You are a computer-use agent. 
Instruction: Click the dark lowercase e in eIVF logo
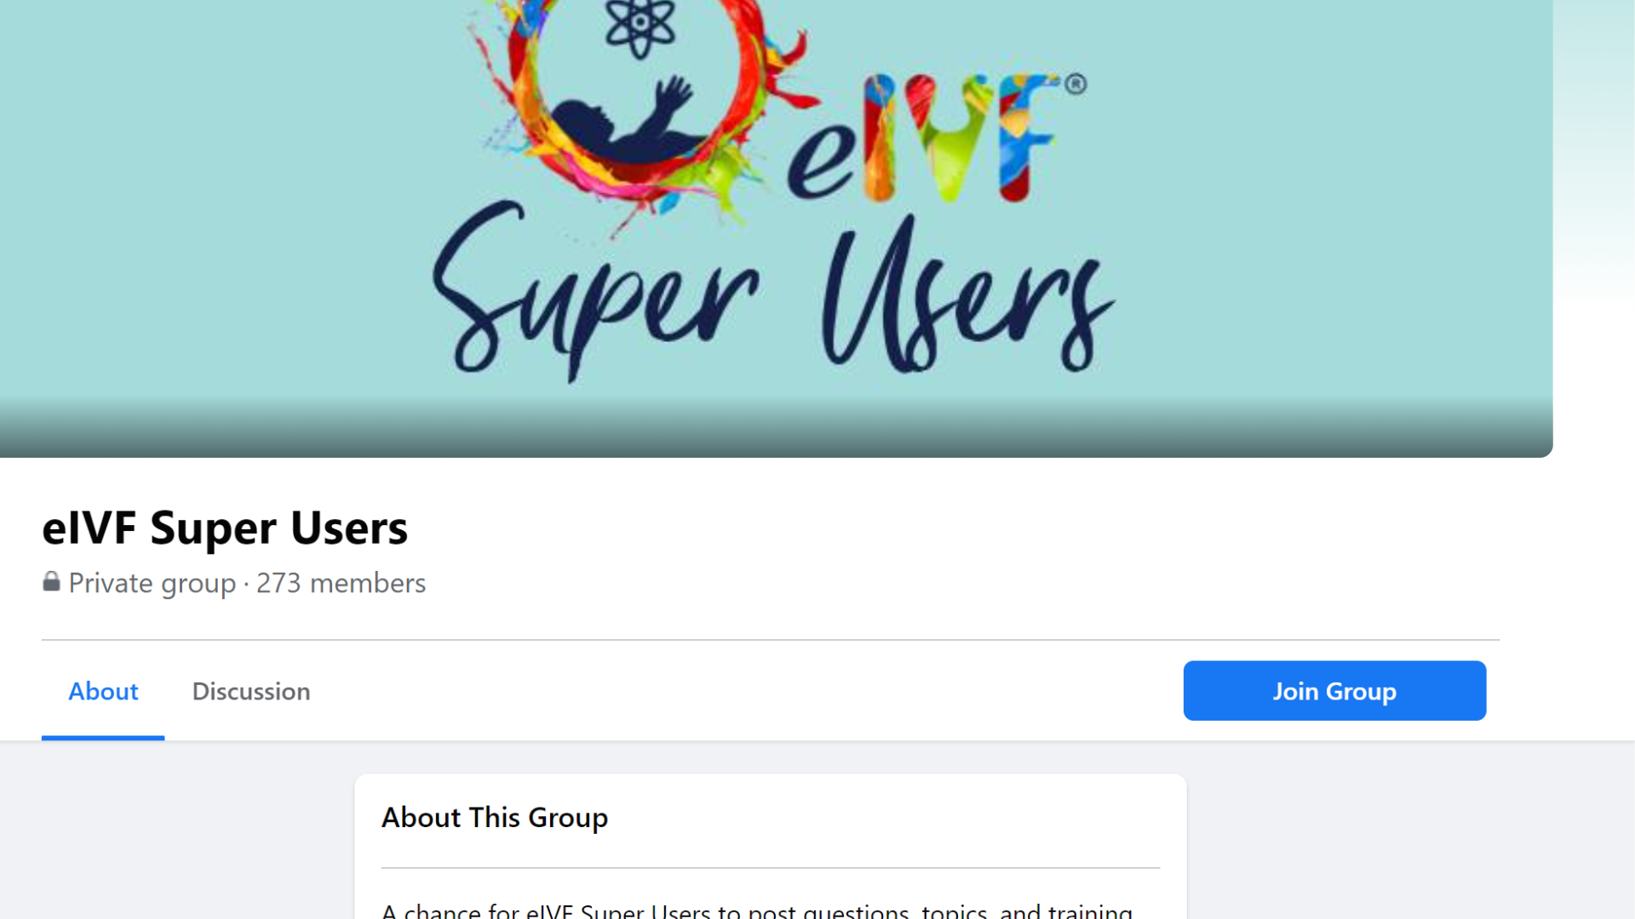tap(821, 161)
